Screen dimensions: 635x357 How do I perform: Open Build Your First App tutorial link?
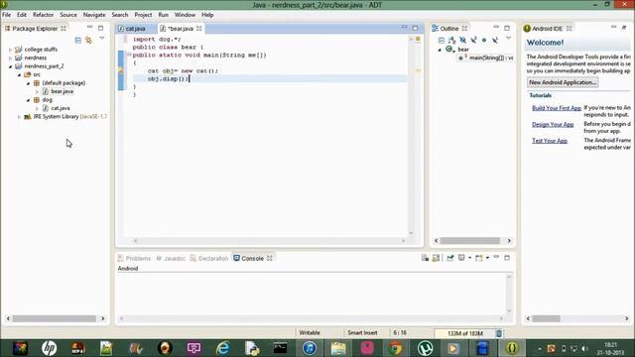(557, 108)
